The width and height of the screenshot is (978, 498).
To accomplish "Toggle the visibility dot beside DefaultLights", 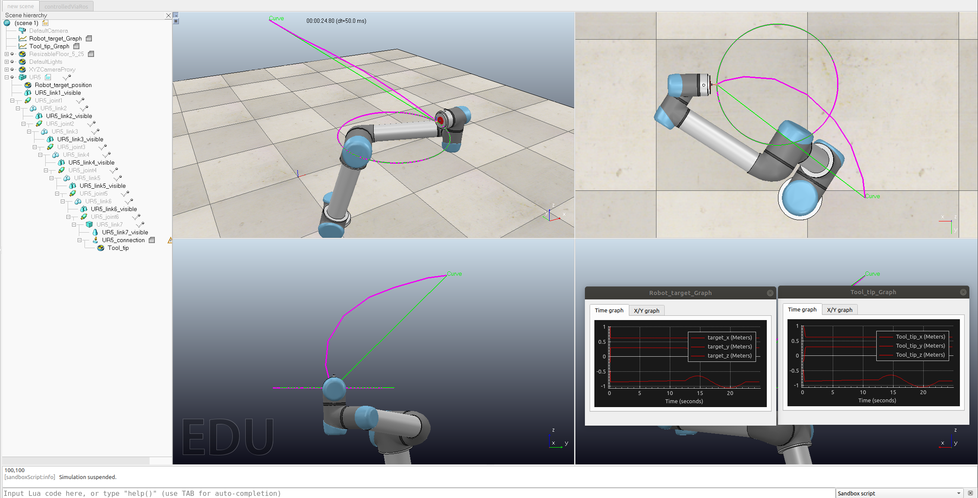I will (x=12, y=62).
